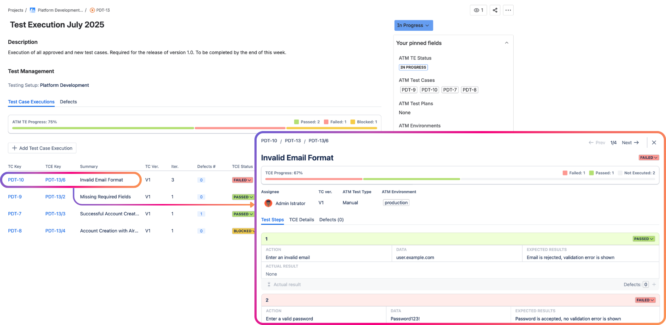Open the more actions ellipsis menu
Image resolution: width=666 pixels, height=325 pixels.
(508, 10)
